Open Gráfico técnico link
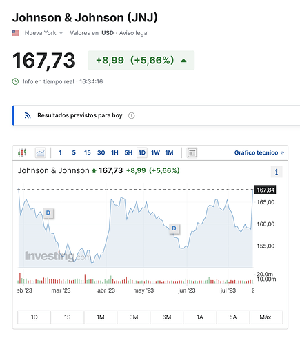This screenshot has width=300, height=345. pyautogui.click(x=259, y=152)
